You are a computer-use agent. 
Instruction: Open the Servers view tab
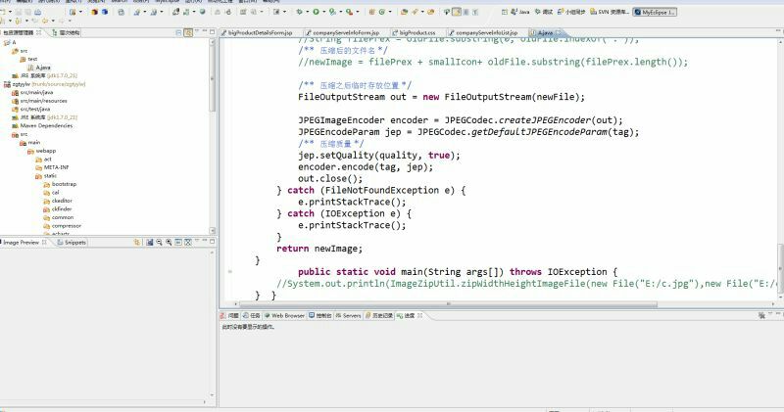[351, 316]
